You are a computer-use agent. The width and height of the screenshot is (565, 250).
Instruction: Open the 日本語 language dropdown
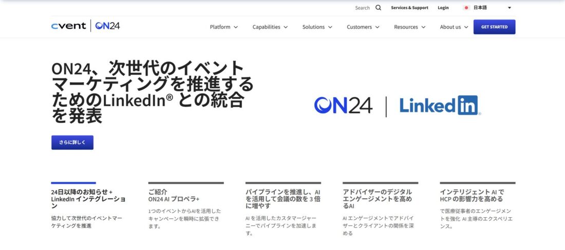pyautogui.click(x=487, y=8)
